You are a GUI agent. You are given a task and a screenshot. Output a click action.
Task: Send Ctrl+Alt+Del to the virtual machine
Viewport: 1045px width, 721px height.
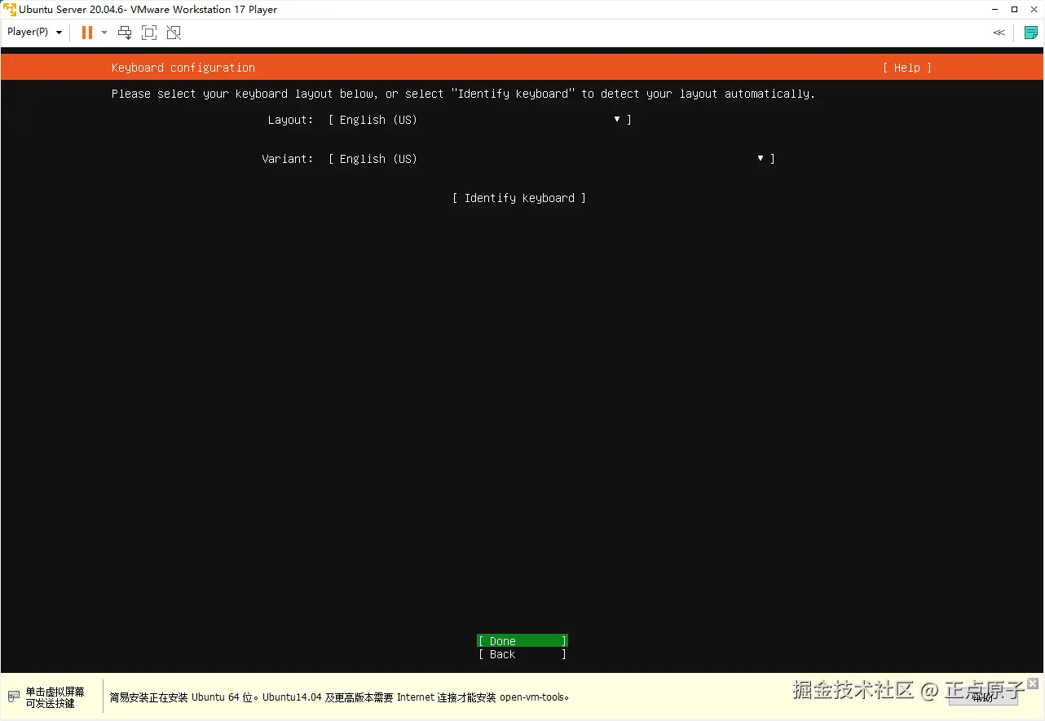tap(125, 33)
